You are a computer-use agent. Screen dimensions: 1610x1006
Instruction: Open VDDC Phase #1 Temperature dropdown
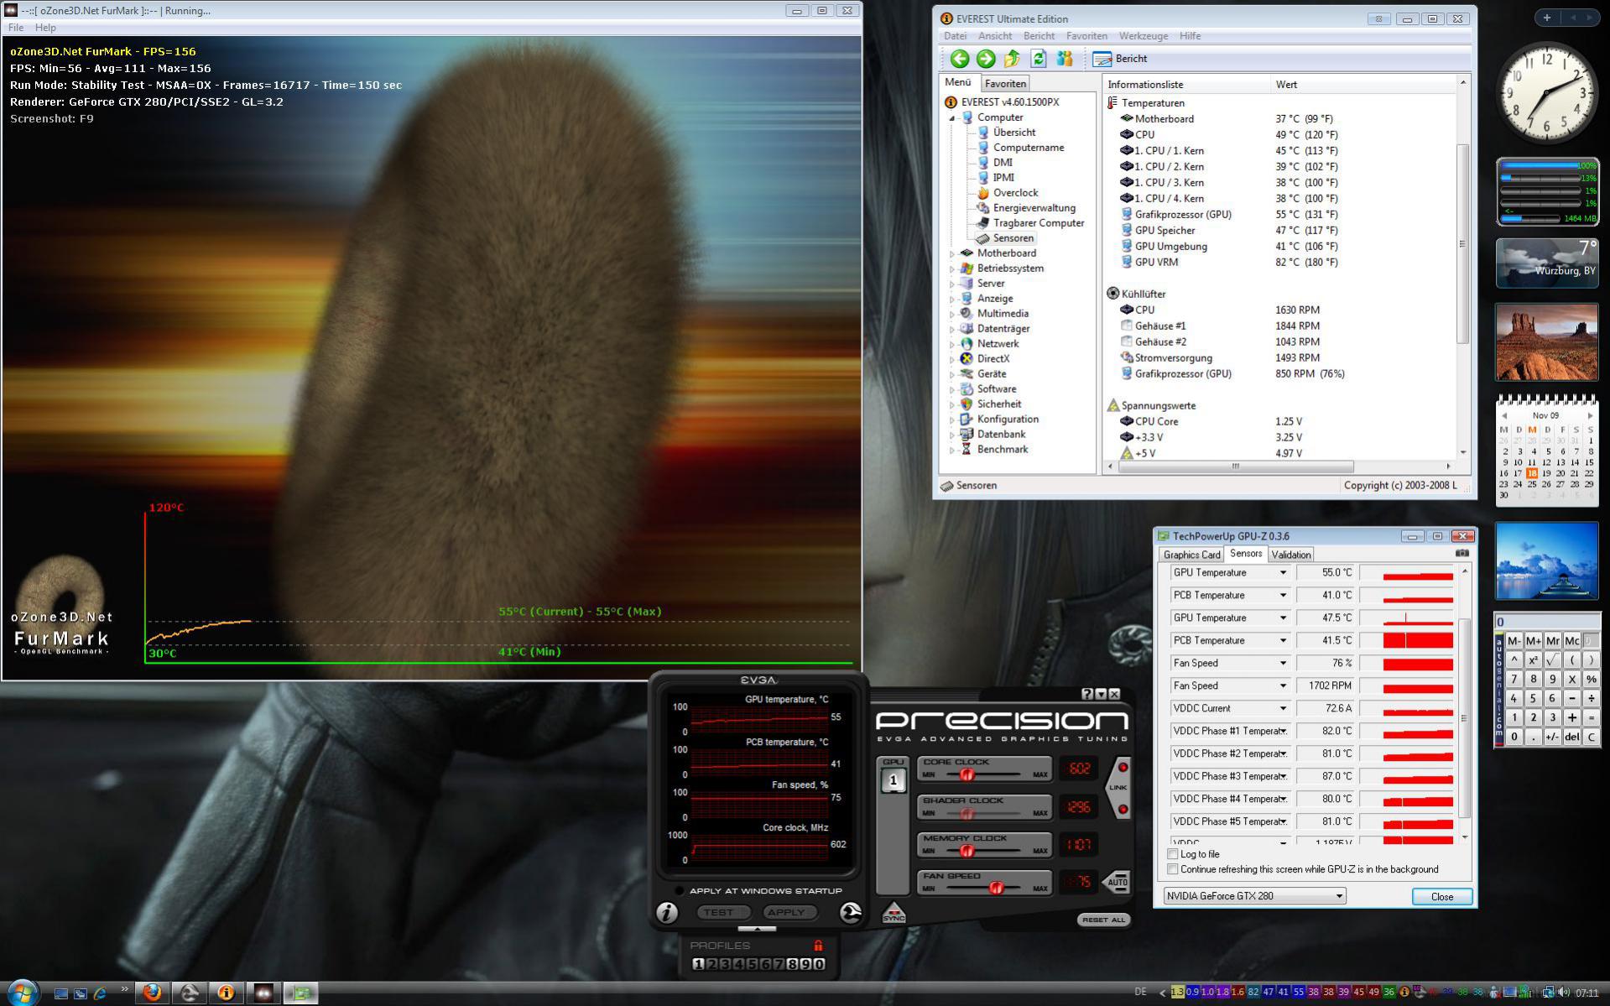[x=1282, y=732]
